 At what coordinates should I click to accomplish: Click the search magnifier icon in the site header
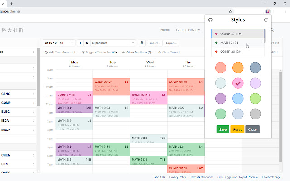[273, 30]
